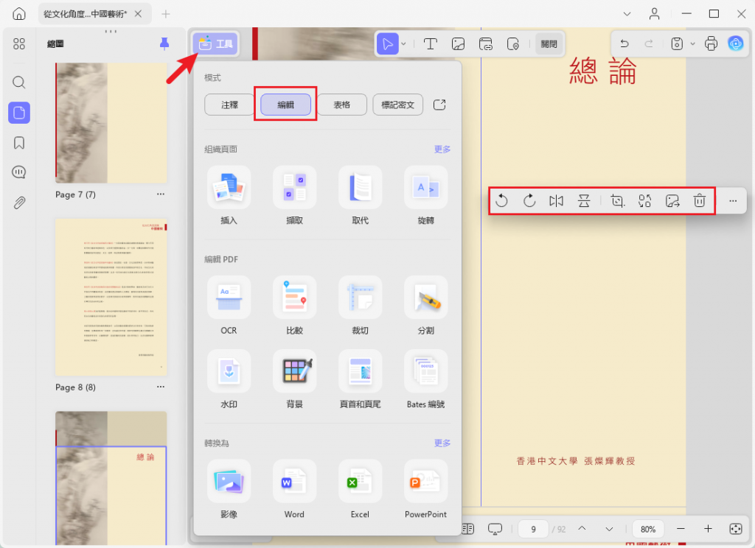
Task: Click the page number field showing 9
Action: click(x=534, y=529)
